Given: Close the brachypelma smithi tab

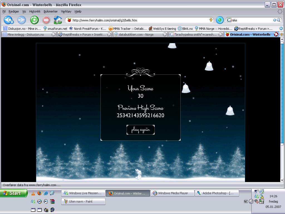Looking at the screenshot, I should coord(220,34).
